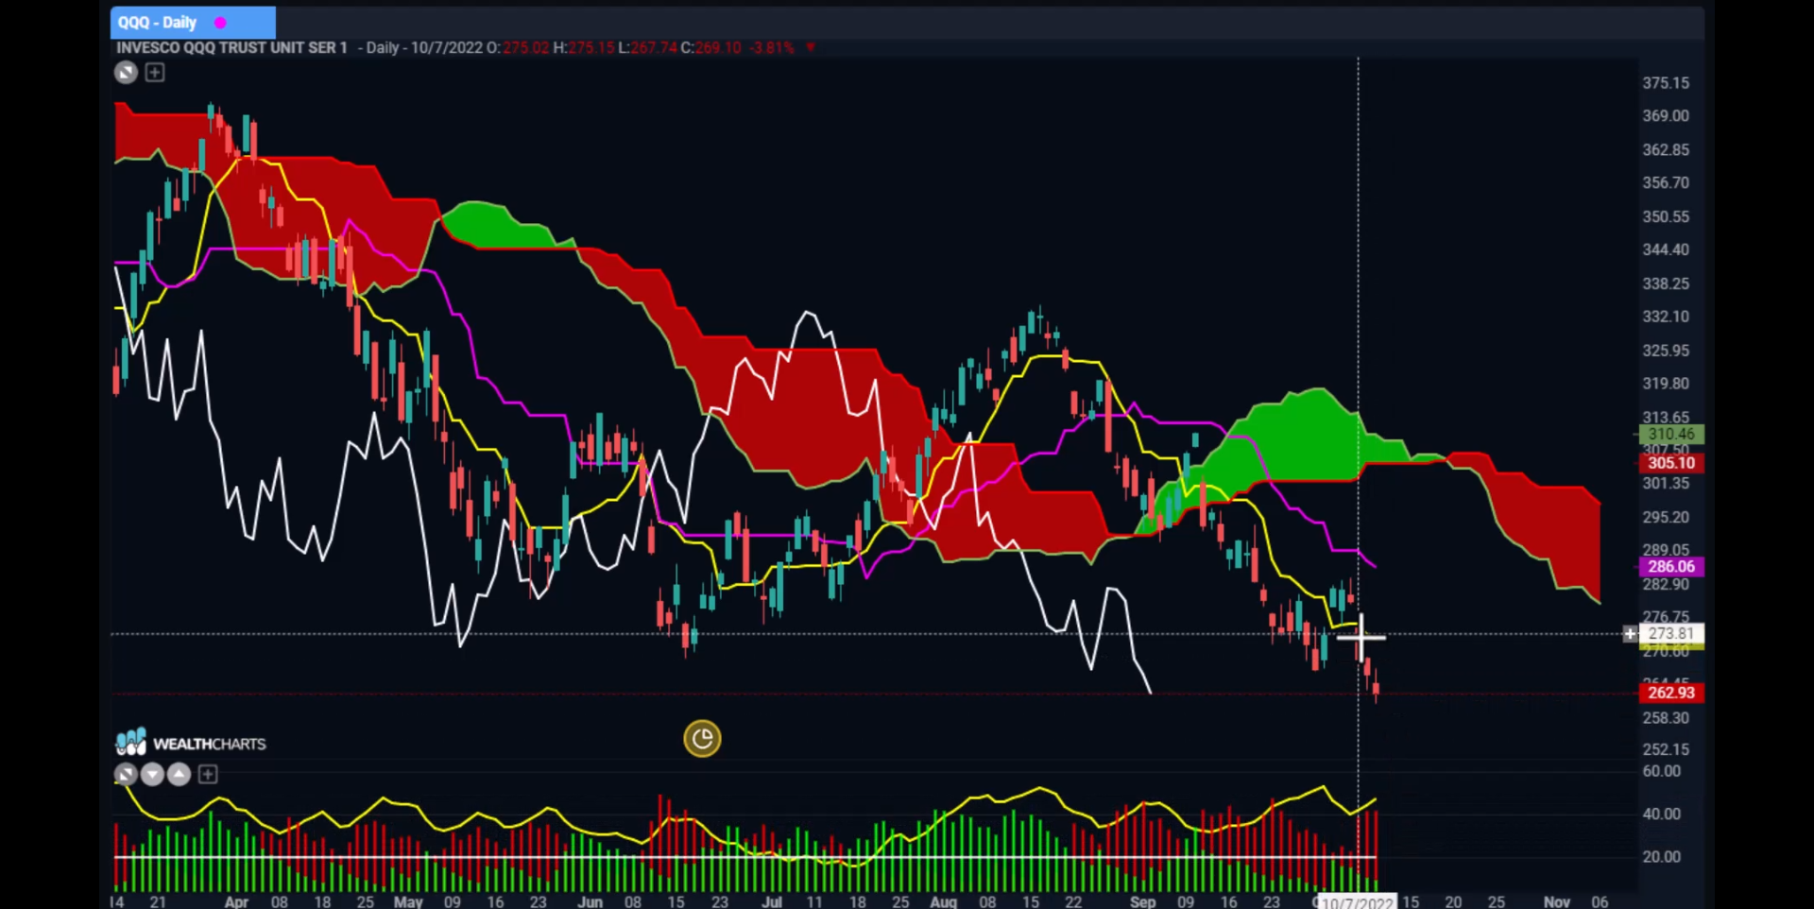Click the WealthCharts logo
Viewport: 1814px width, 909px height.
191,743
